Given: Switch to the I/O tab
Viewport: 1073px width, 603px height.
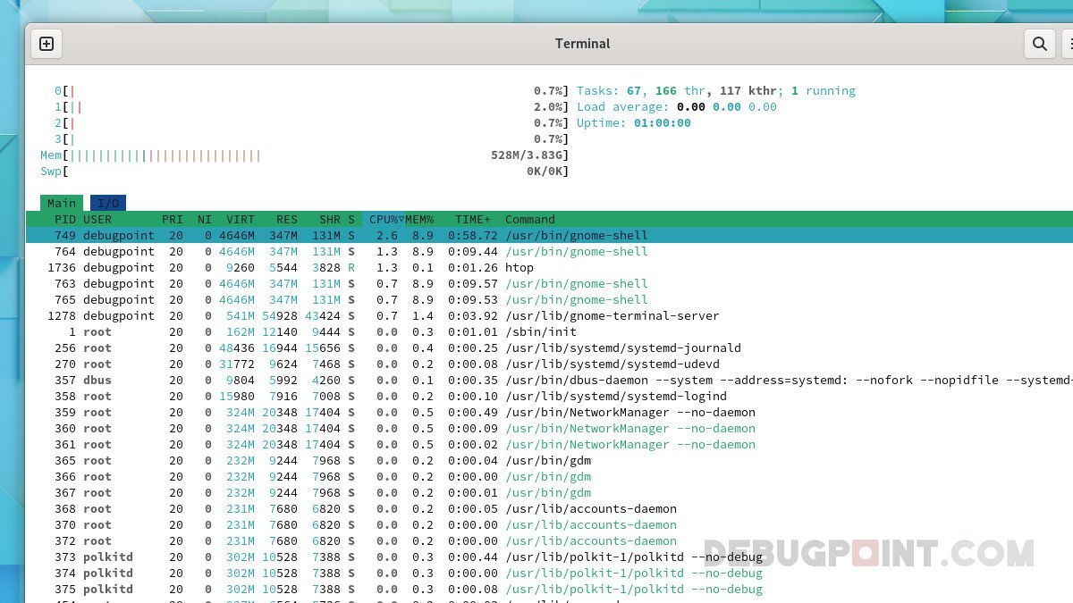Looking at the screenshot, I should 107,203.
